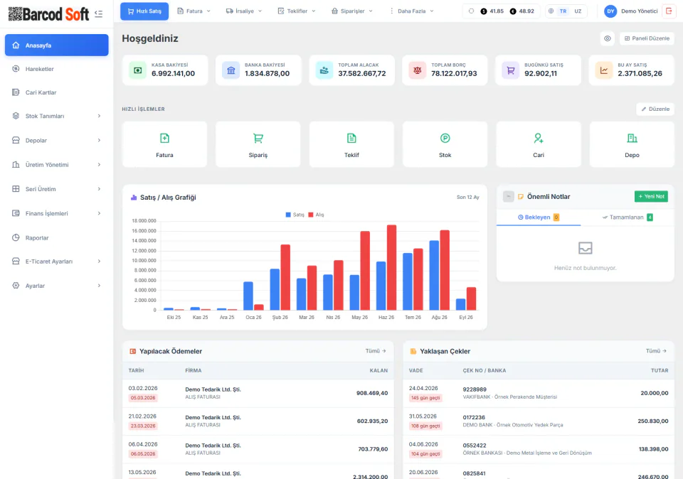Open the Siparişler dropdown menu
This screenshot has height=479, width=683.
coord(352,11)
